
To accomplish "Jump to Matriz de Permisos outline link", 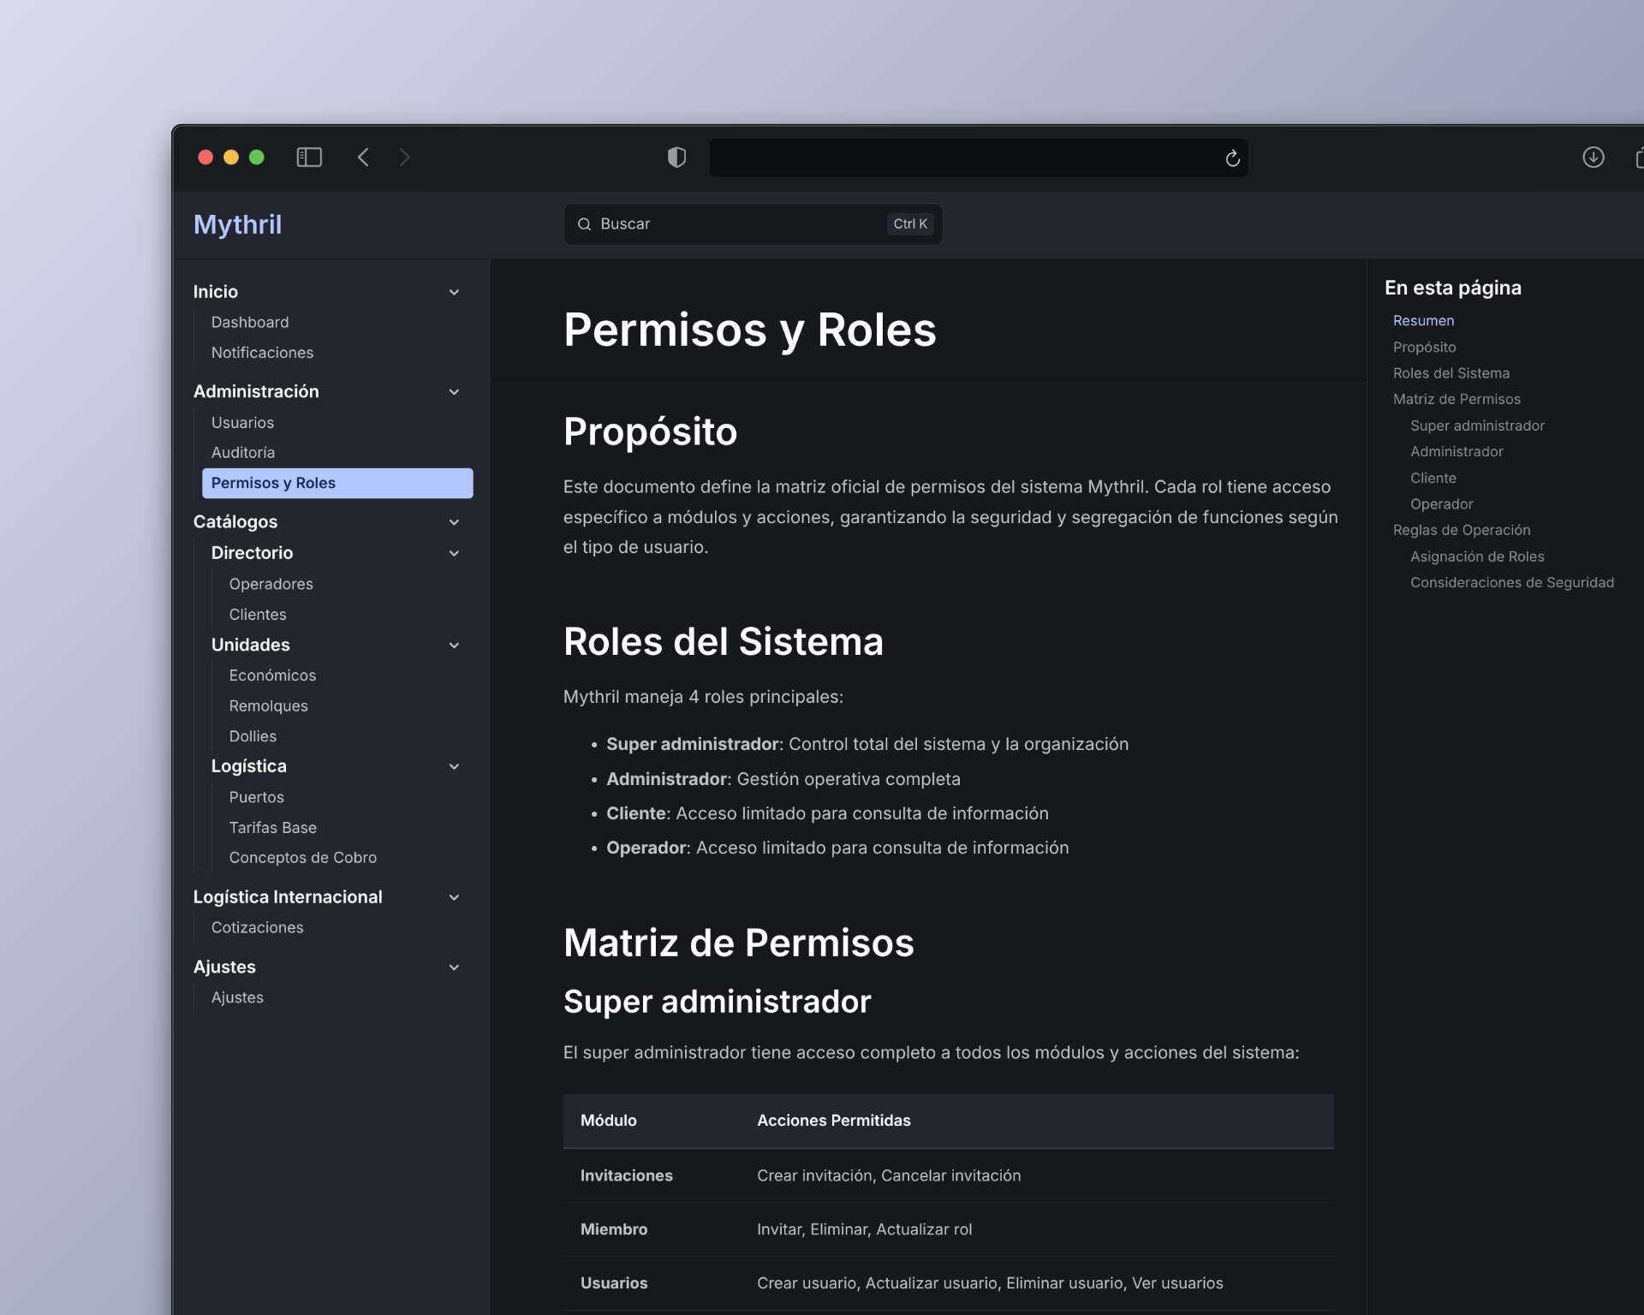I will point(1456,400).
